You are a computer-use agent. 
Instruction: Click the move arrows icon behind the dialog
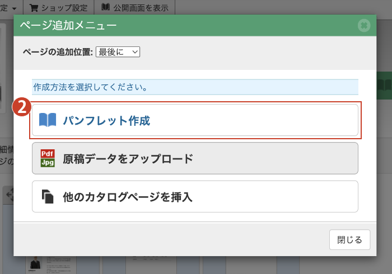pyautogui.click(x=8, y=195)
